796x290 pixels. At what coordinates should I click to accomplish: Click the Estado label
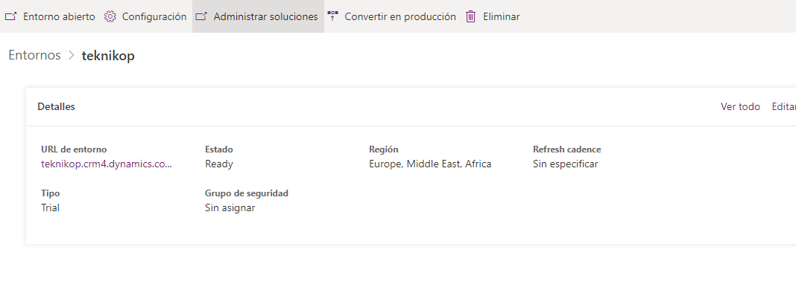[x=219, y=149]
